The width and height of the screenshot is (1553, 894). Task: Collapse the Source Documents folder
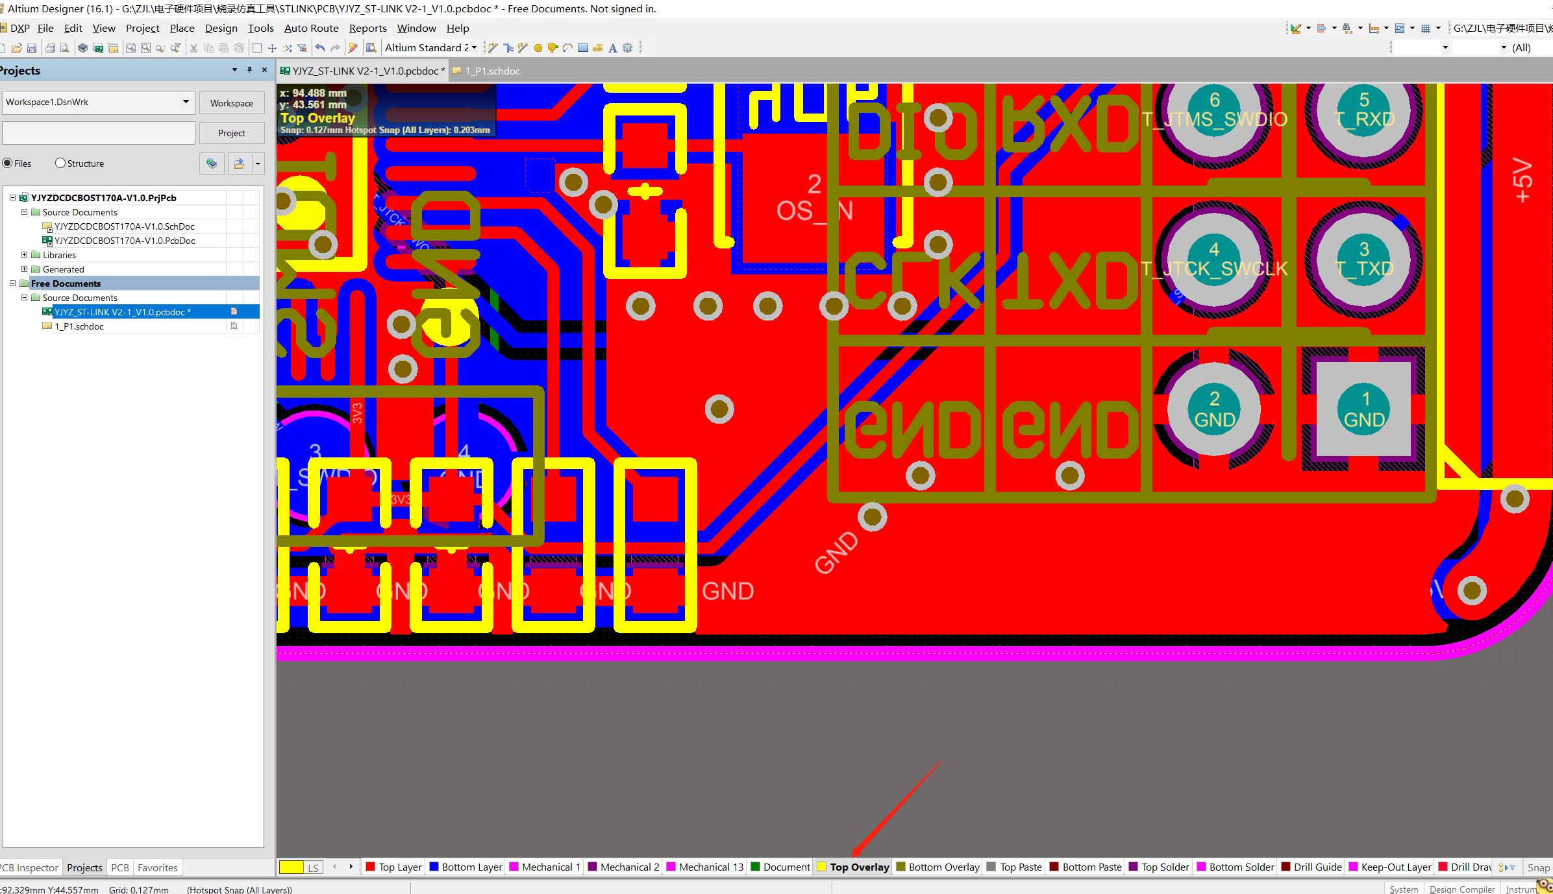coord(24,212)
